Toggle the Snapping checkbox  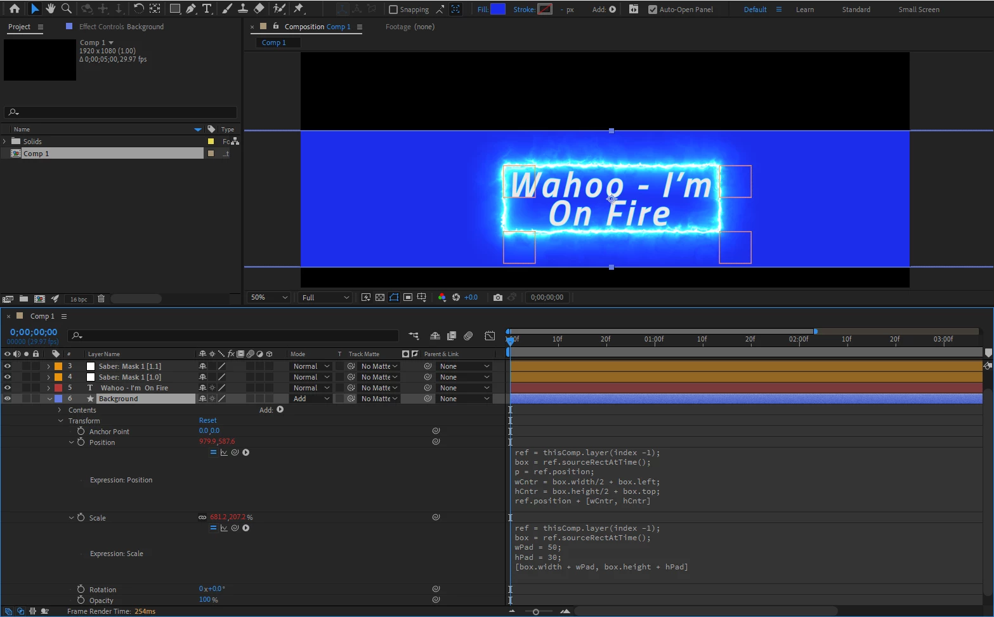(x=393, y=10)
